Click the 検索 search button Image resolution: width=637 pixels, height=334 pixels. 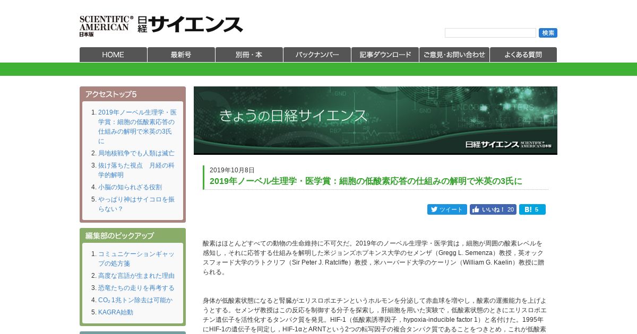point(548,33)
